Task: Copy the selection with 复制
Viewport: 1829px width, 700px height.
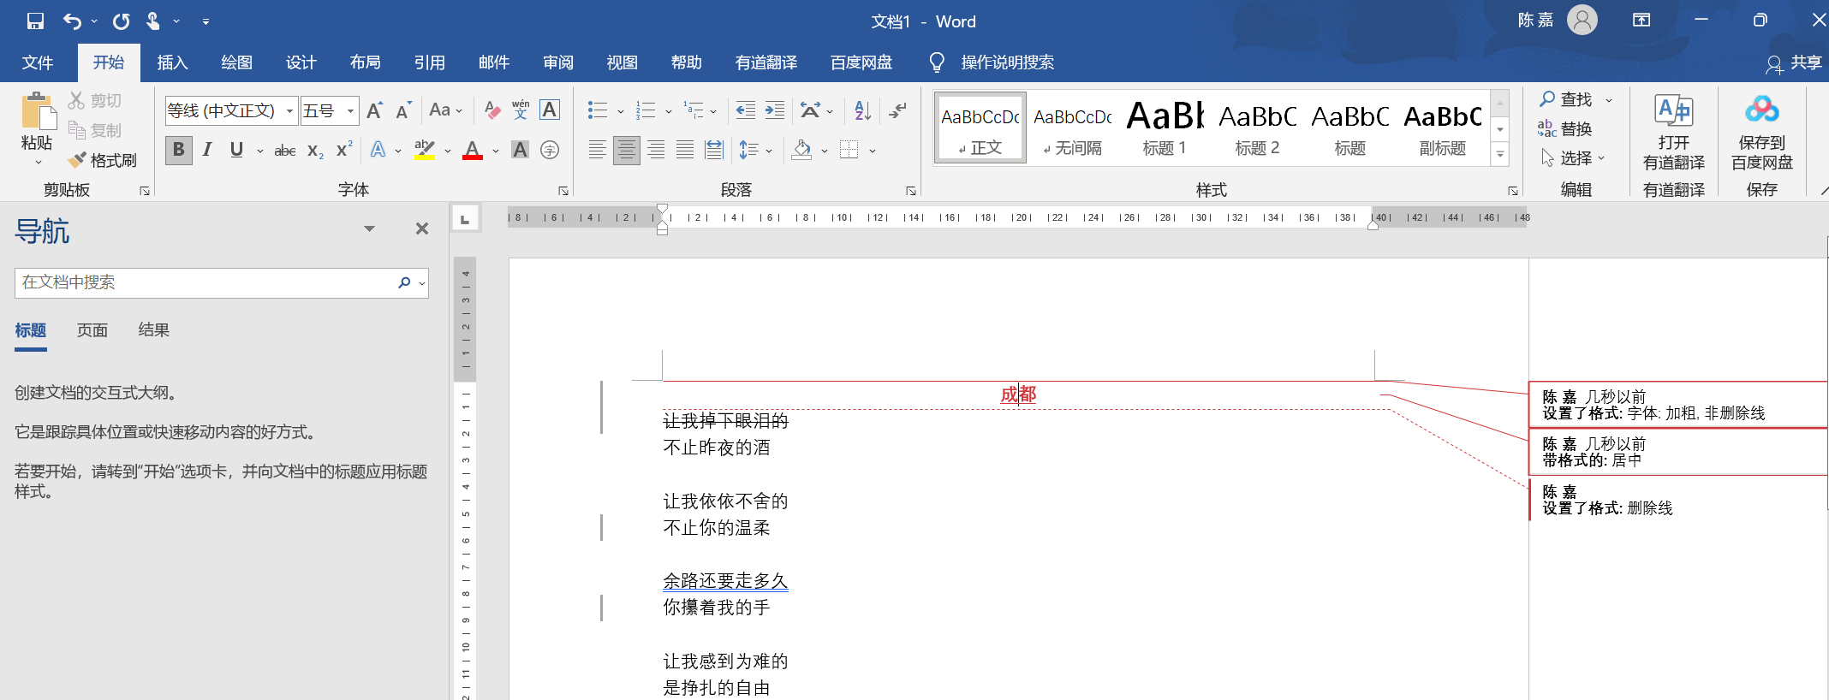Action: 95,130
